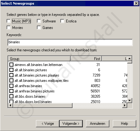Viewport: 140px width, 131px height.
Task: Sort list by the First column header
Action: point(86,59)
